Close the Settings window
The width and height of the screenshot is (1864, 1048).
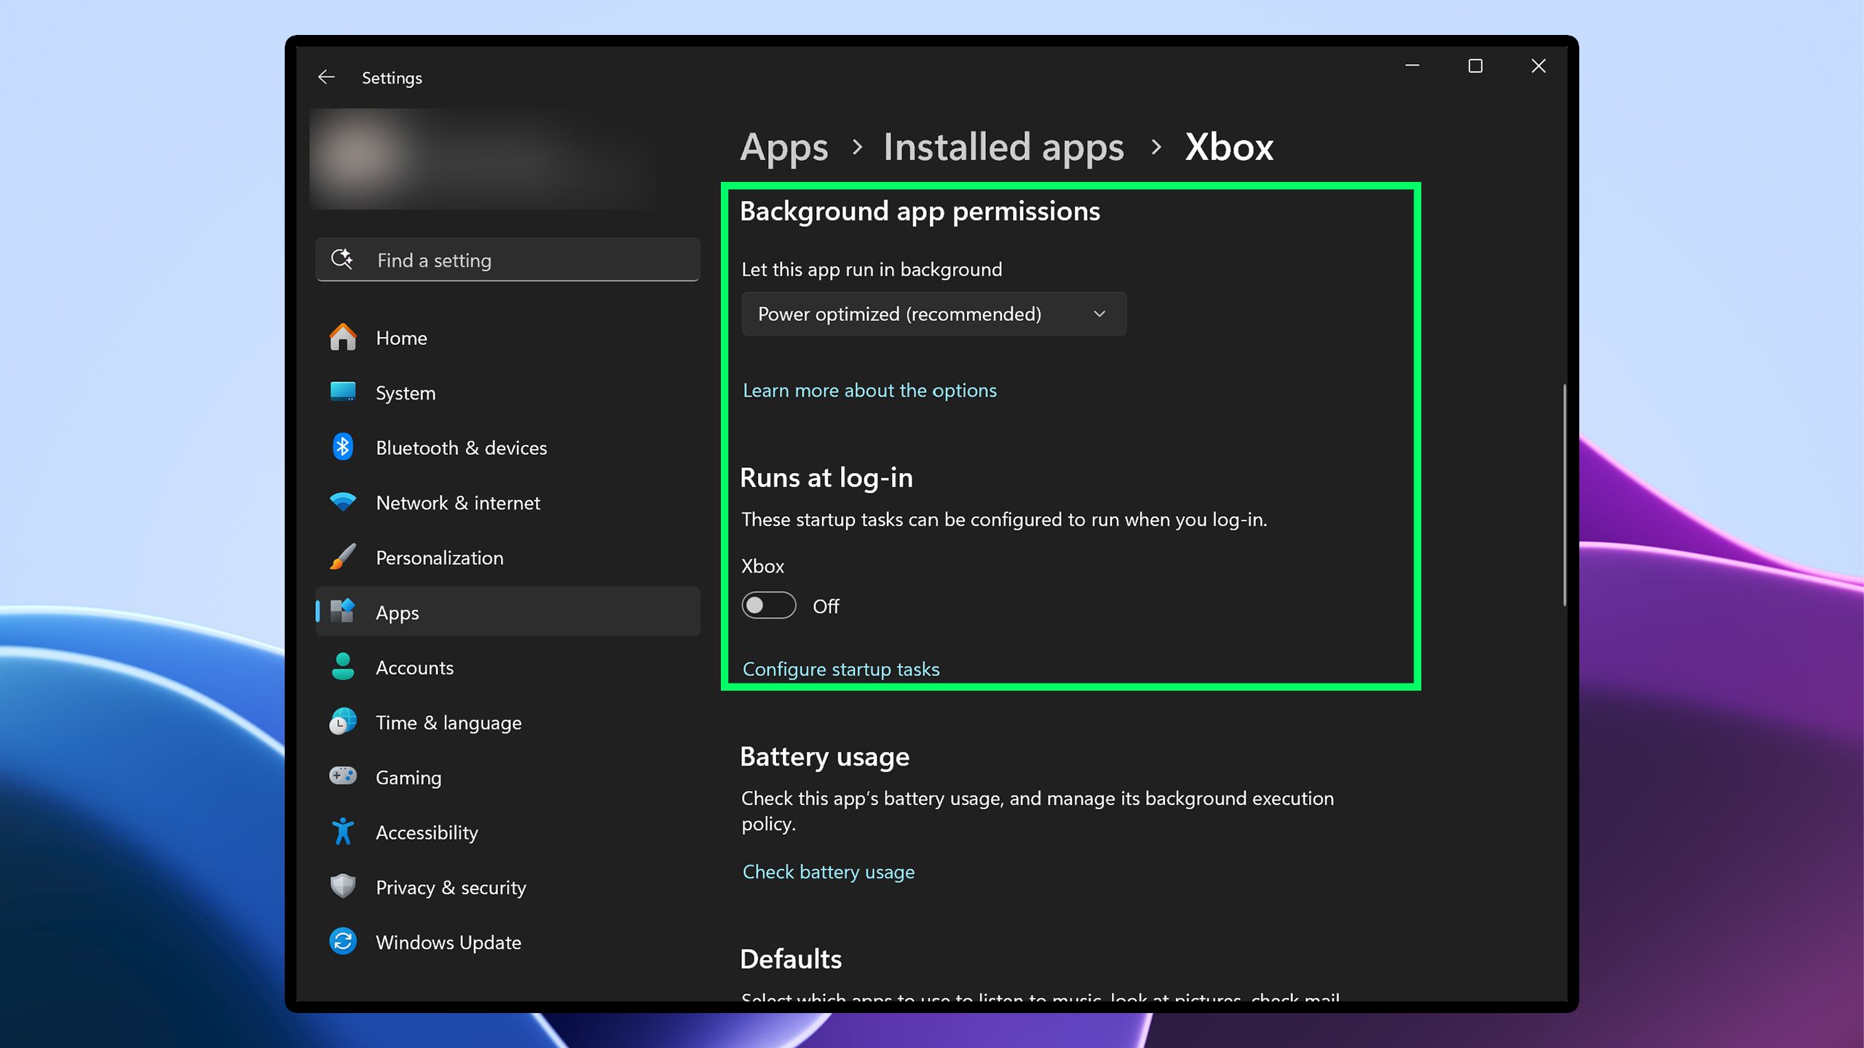(1539, 65)
